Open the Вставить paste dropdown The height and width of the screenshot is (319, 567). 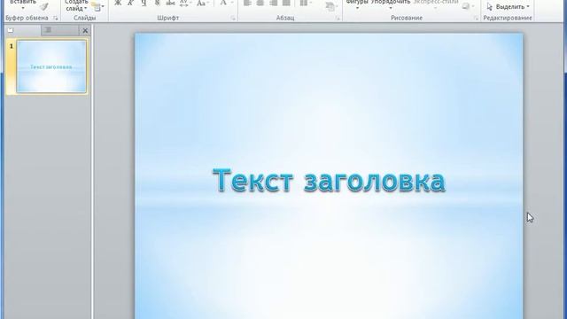click(x=23, y=4)
